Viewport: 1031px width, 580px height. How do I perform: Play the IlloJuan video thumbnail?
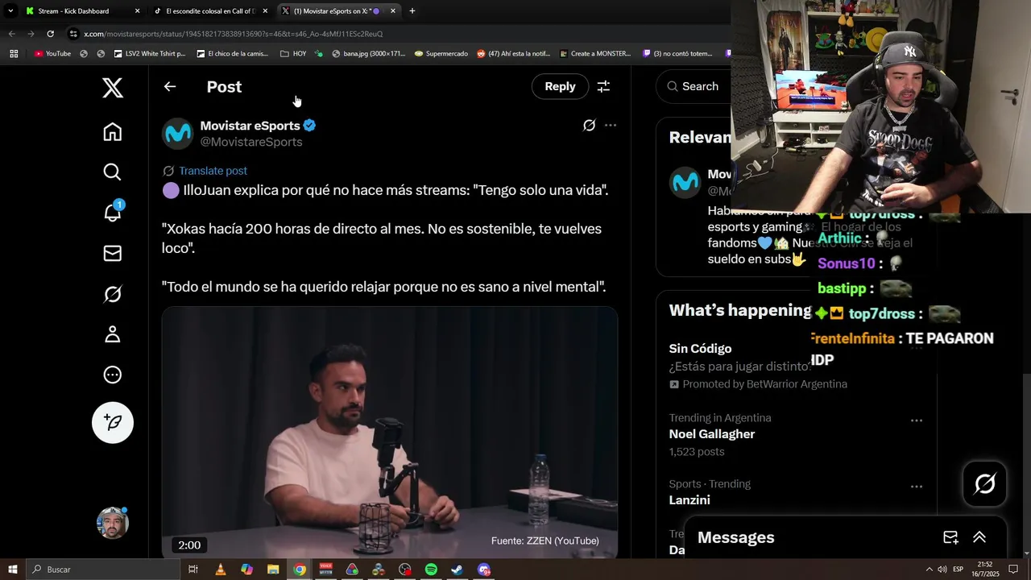(x=390, y=433)
